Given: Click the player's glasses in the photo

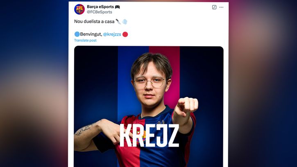Looking at the screenshot, I should click(x=149, y=83).
